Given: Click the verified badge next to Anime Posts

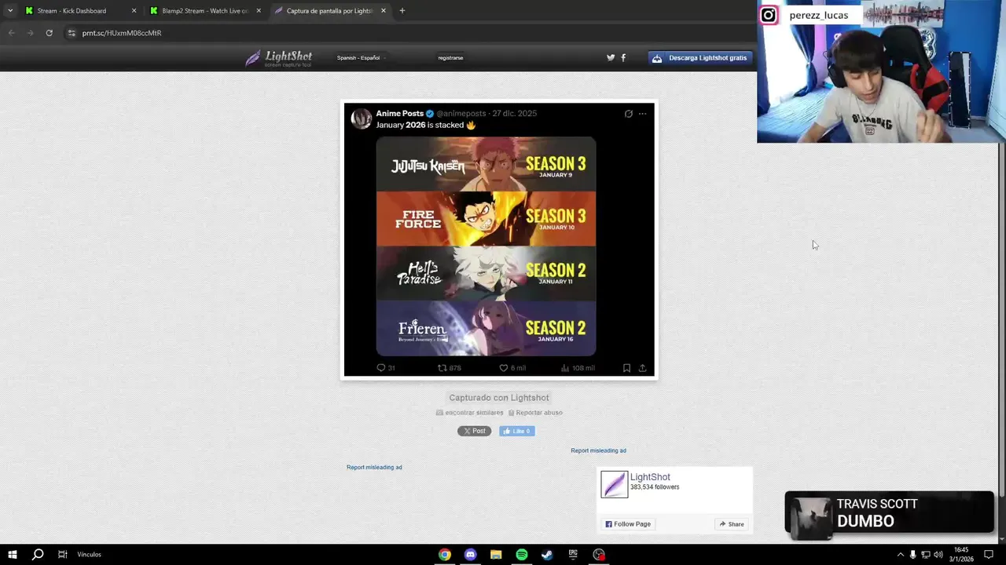Looking at the screenshot, I should pos(430,114).
